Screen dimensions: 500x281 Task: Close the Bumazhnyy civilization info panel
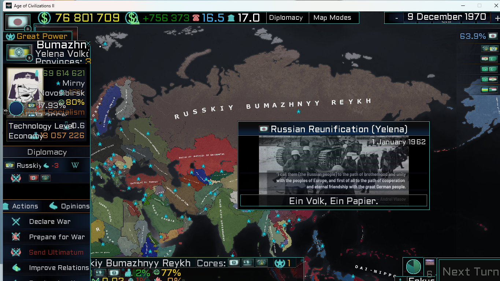(88, 43)
